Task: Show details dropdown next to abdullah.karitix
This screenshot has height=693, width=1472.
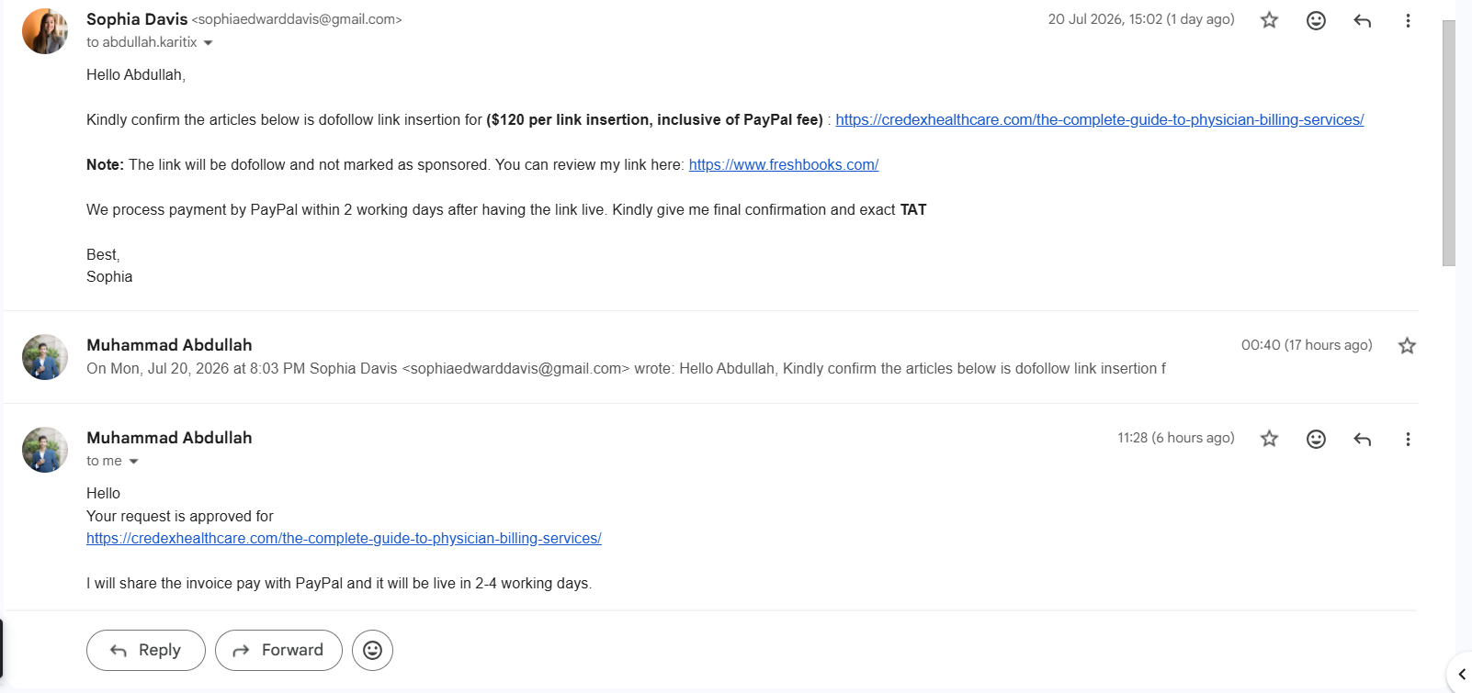Action: pos(209,43)
